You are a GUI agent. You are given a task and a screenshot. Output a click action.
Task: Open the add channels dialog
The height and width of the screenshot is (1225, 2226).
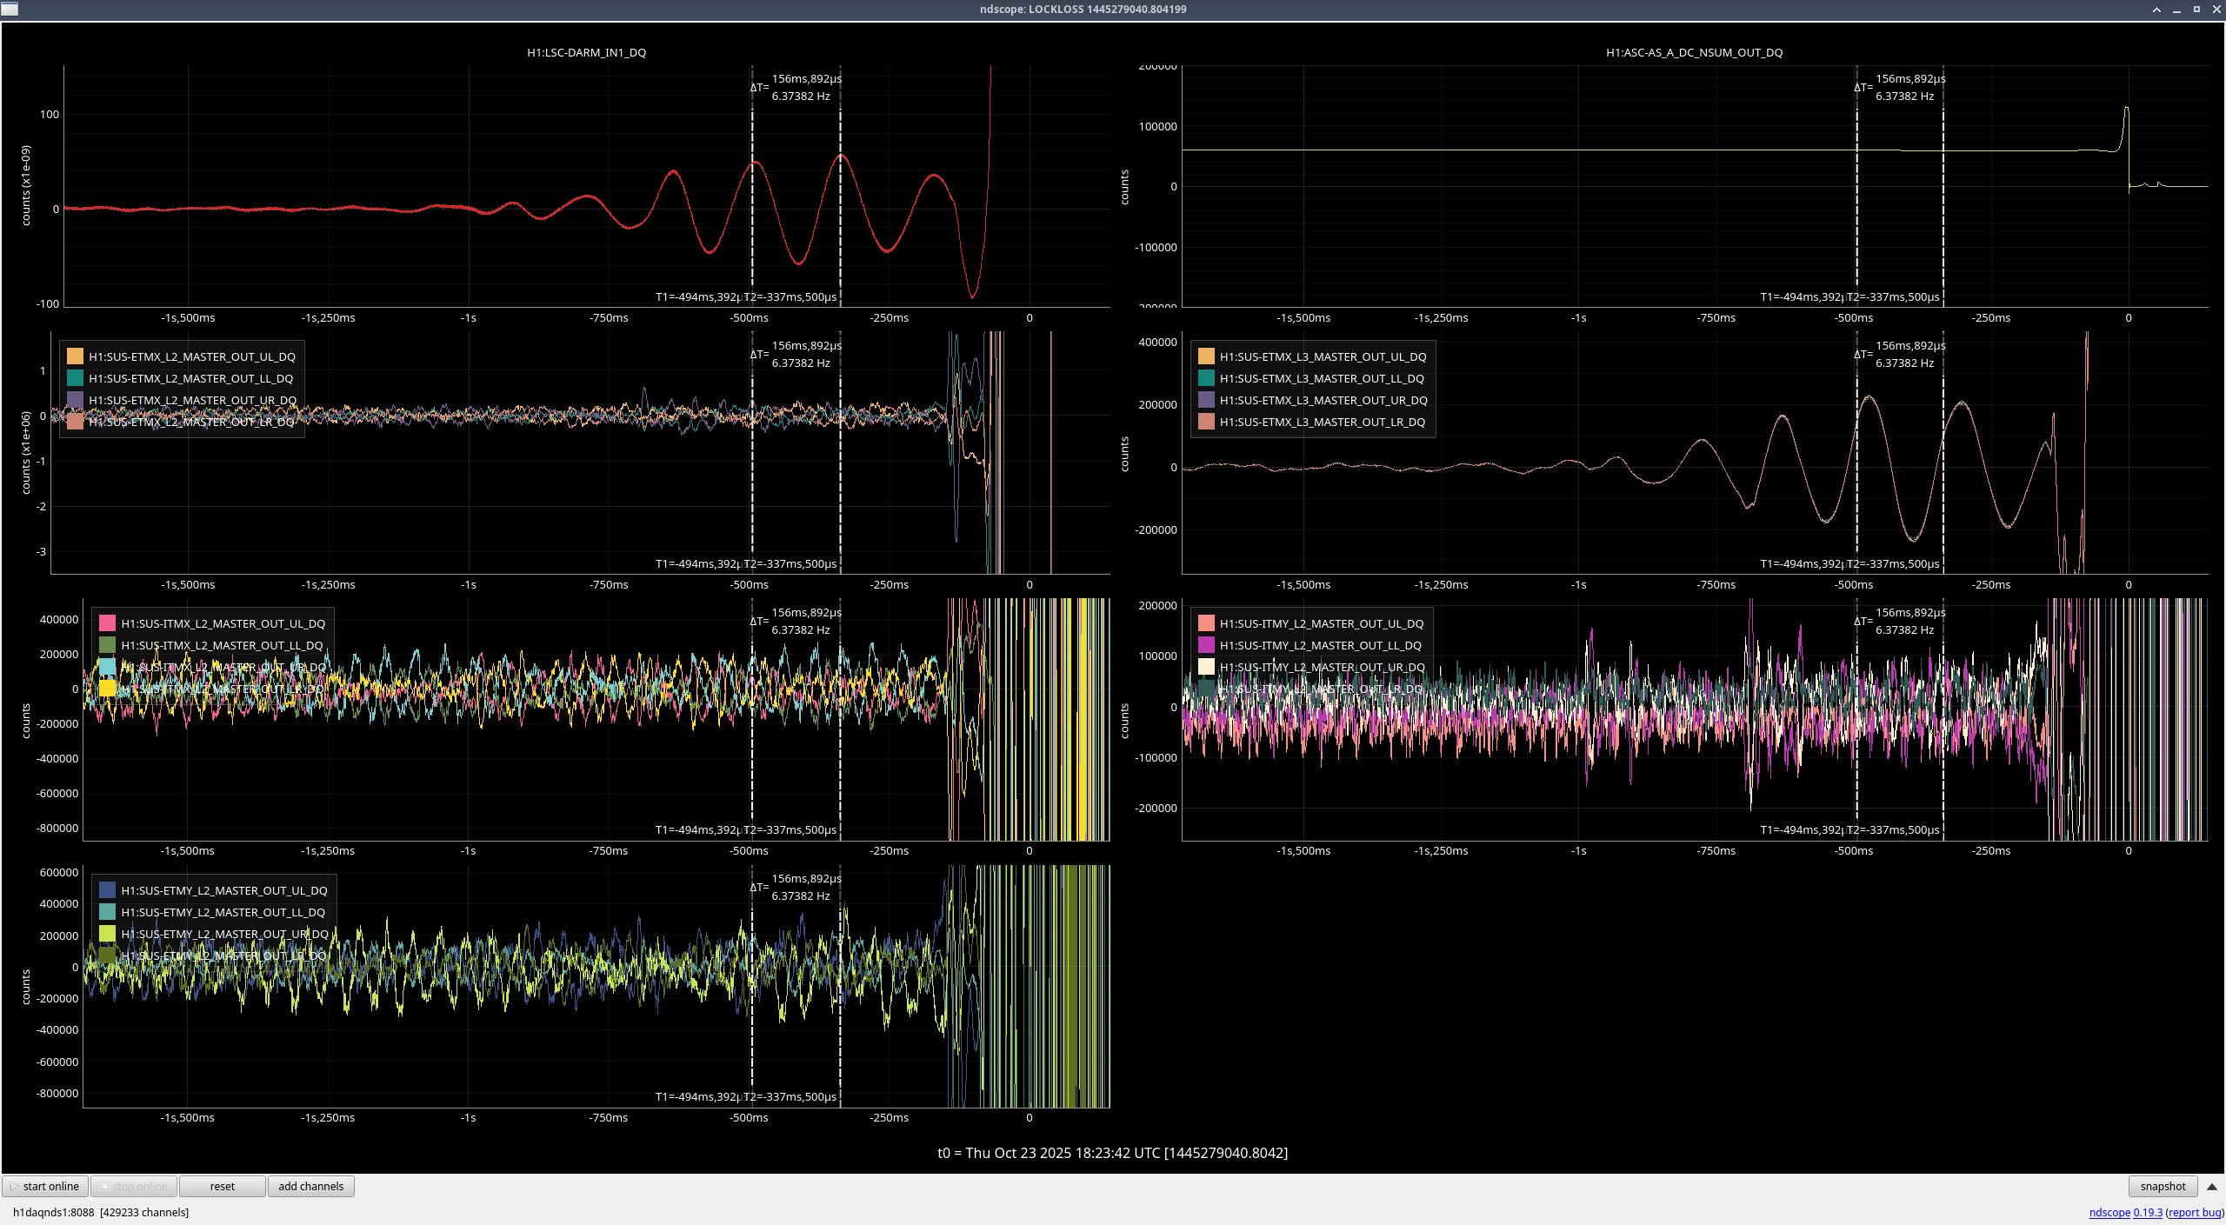(x=310, y=1187)
